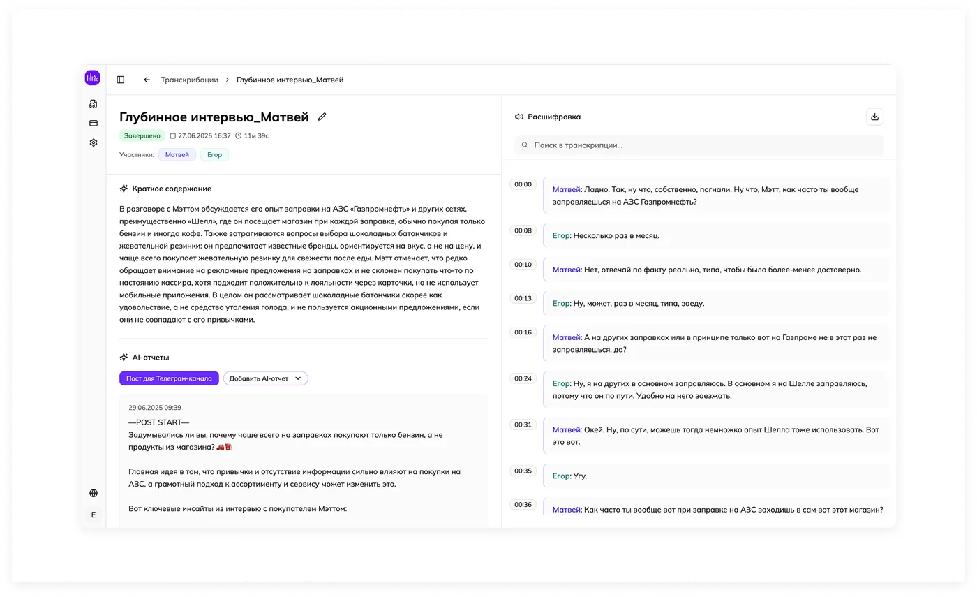Download the transcription file

pyautogui.click(x=874, y=117)
